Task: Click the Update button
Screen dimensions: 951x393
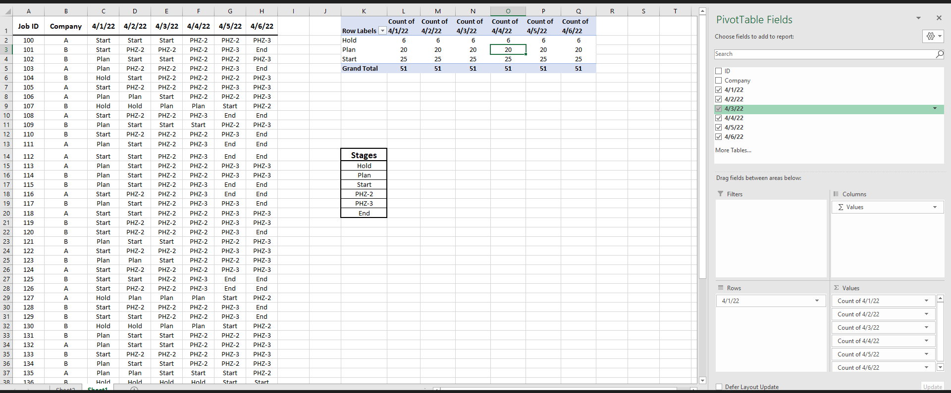Action: pos(932,387)
